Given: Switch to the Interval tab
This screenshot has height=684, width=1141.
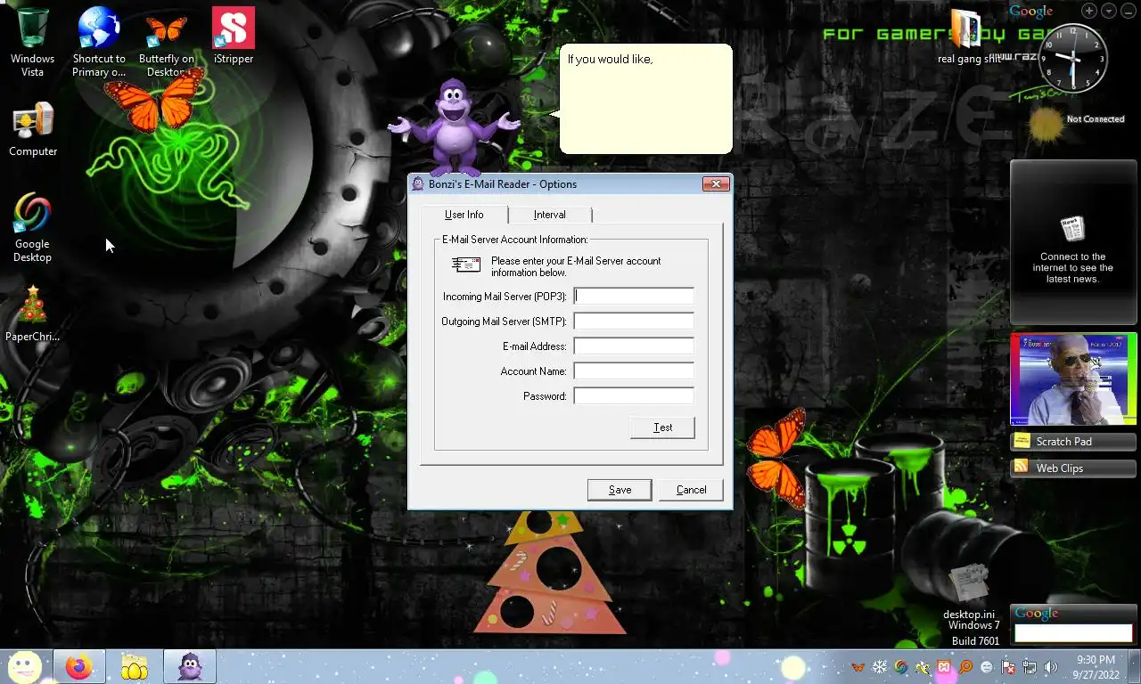Looking at the screenshot, I should coord(549,215).
